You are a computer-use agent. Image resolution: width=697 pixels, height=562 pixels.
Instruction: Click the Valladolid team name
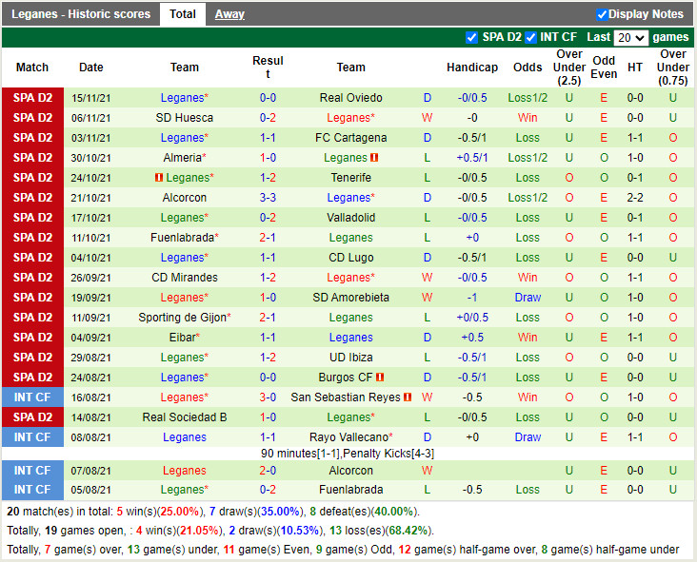(350, 218)
